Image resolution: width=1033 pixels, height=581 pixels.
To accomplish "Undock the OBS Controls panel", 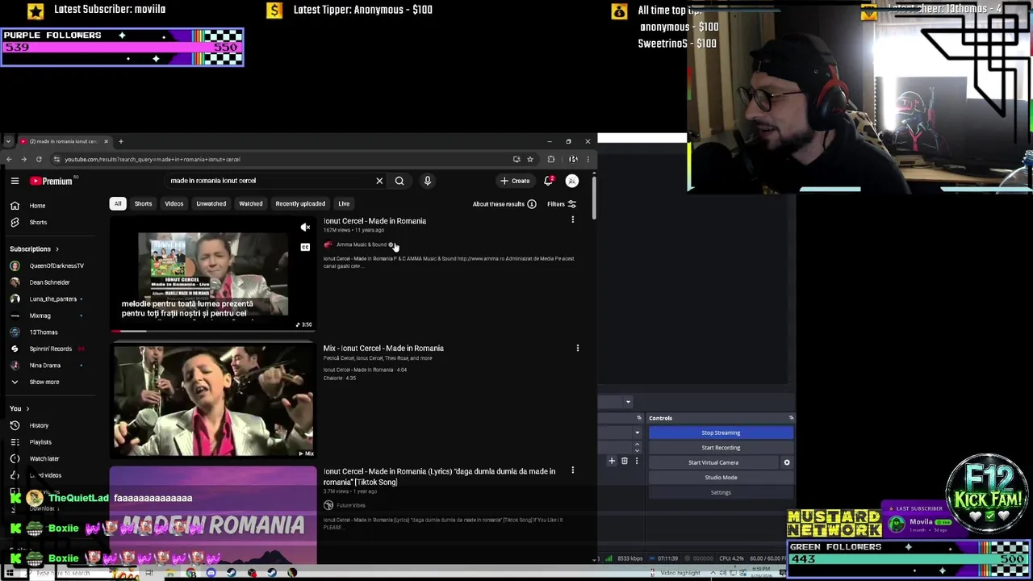I will point(791,418).
